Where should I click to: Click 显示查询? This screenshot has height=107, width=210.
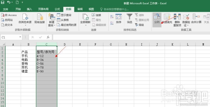[64, 15]
